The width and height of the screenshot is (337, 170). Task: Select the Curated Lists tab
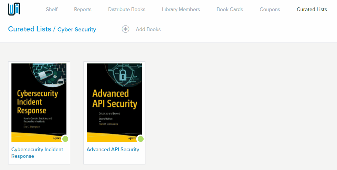point(312,10)
